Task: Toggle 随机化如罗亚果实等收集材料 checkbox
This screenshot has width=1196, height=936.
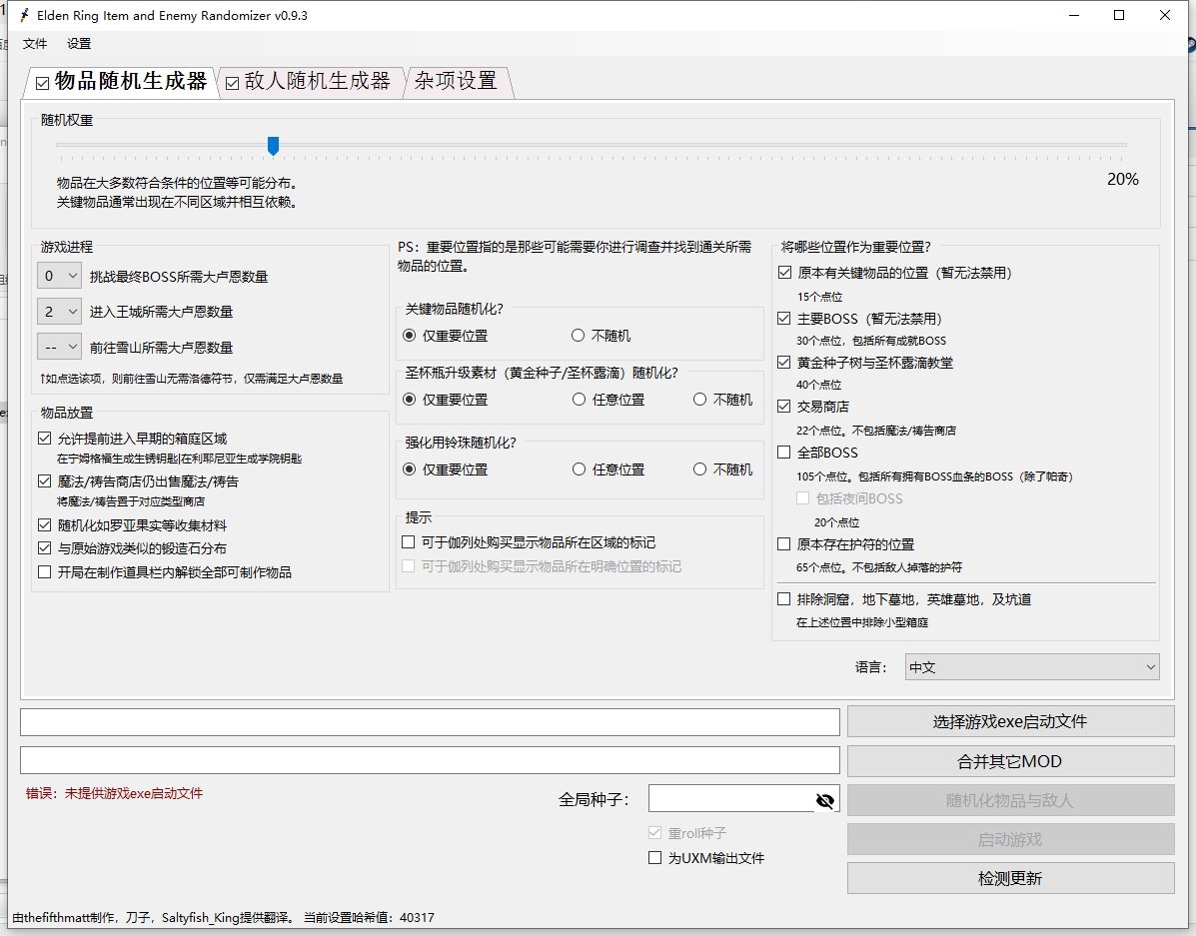Action: [x=44, y=524]
